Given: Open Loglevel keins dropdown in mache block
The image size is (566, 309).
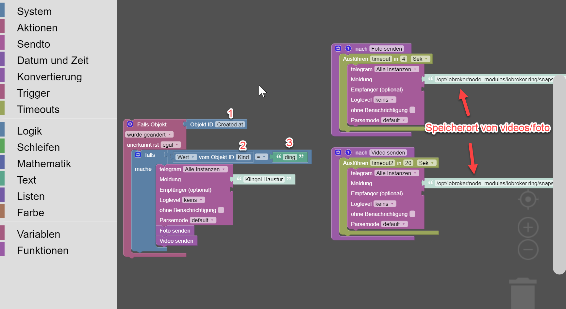Looking at the screenshot, I should (193, 200).
